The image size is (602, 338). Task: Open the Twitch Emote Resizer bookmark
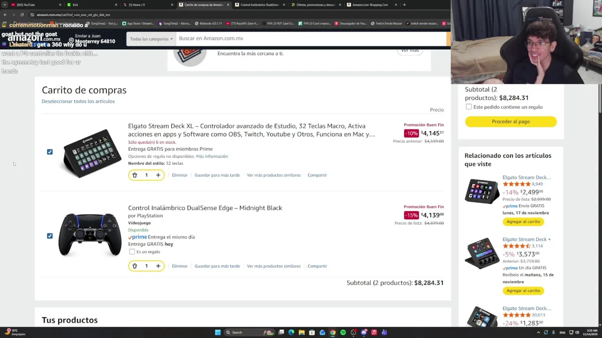pyautogui.click(x=386, y=23)
